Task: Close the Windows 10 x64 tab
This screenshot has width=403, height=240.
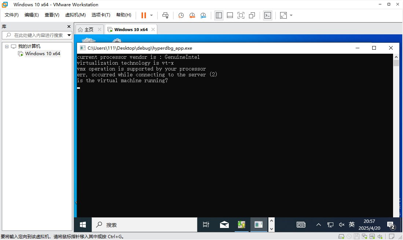Action: coord(153,30)
